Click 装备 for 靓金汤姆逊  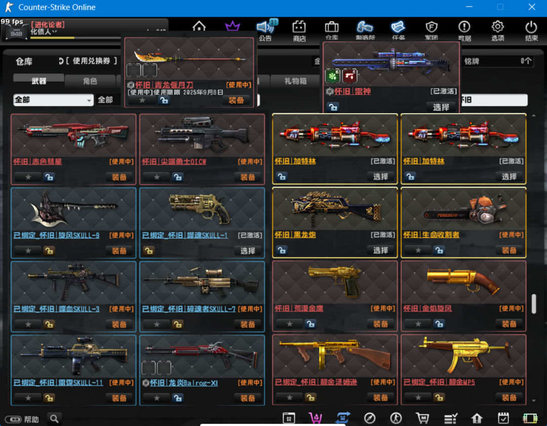coord(380,398)
